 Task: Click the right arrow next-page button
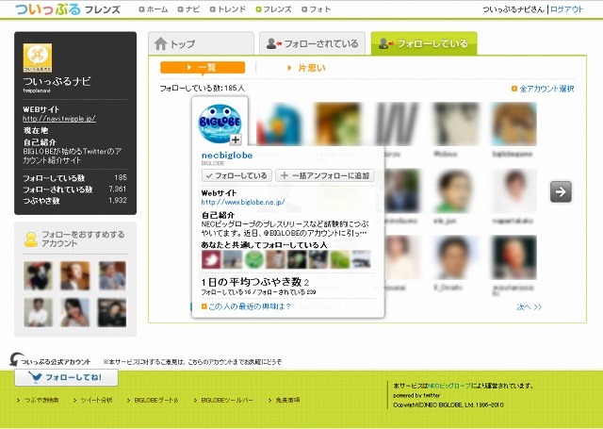pyautogui.click(x=561, y=191)
